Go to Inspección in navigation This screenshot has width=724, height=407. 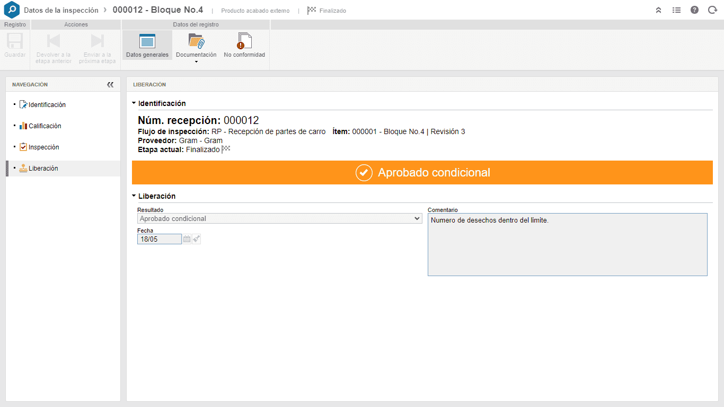[x=44, y=147]
